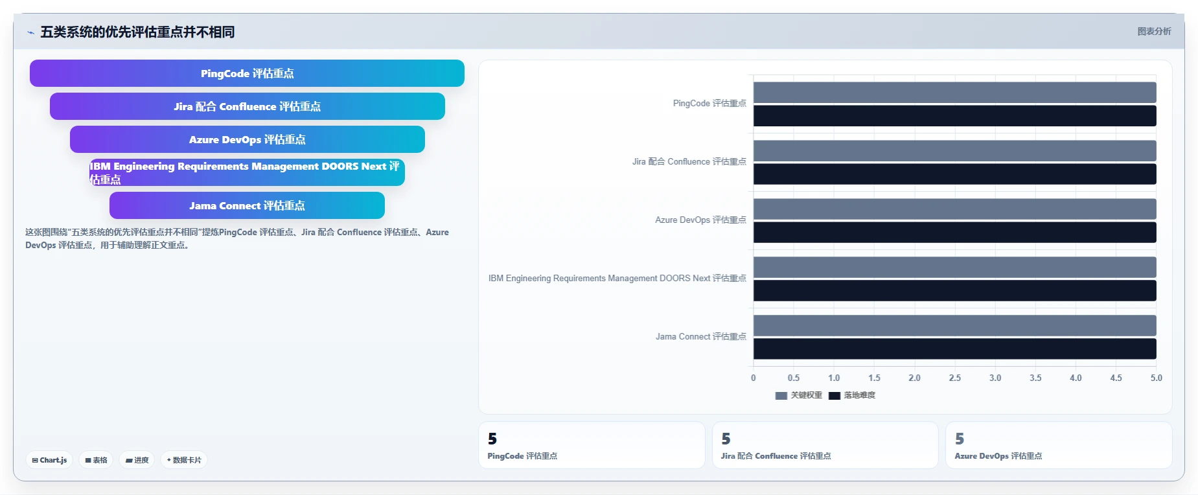The height and width of the screenshot is (495, 1198).
Task: Click the gray 关键权重 bar for Jama Connect
Action: point(954,325)
